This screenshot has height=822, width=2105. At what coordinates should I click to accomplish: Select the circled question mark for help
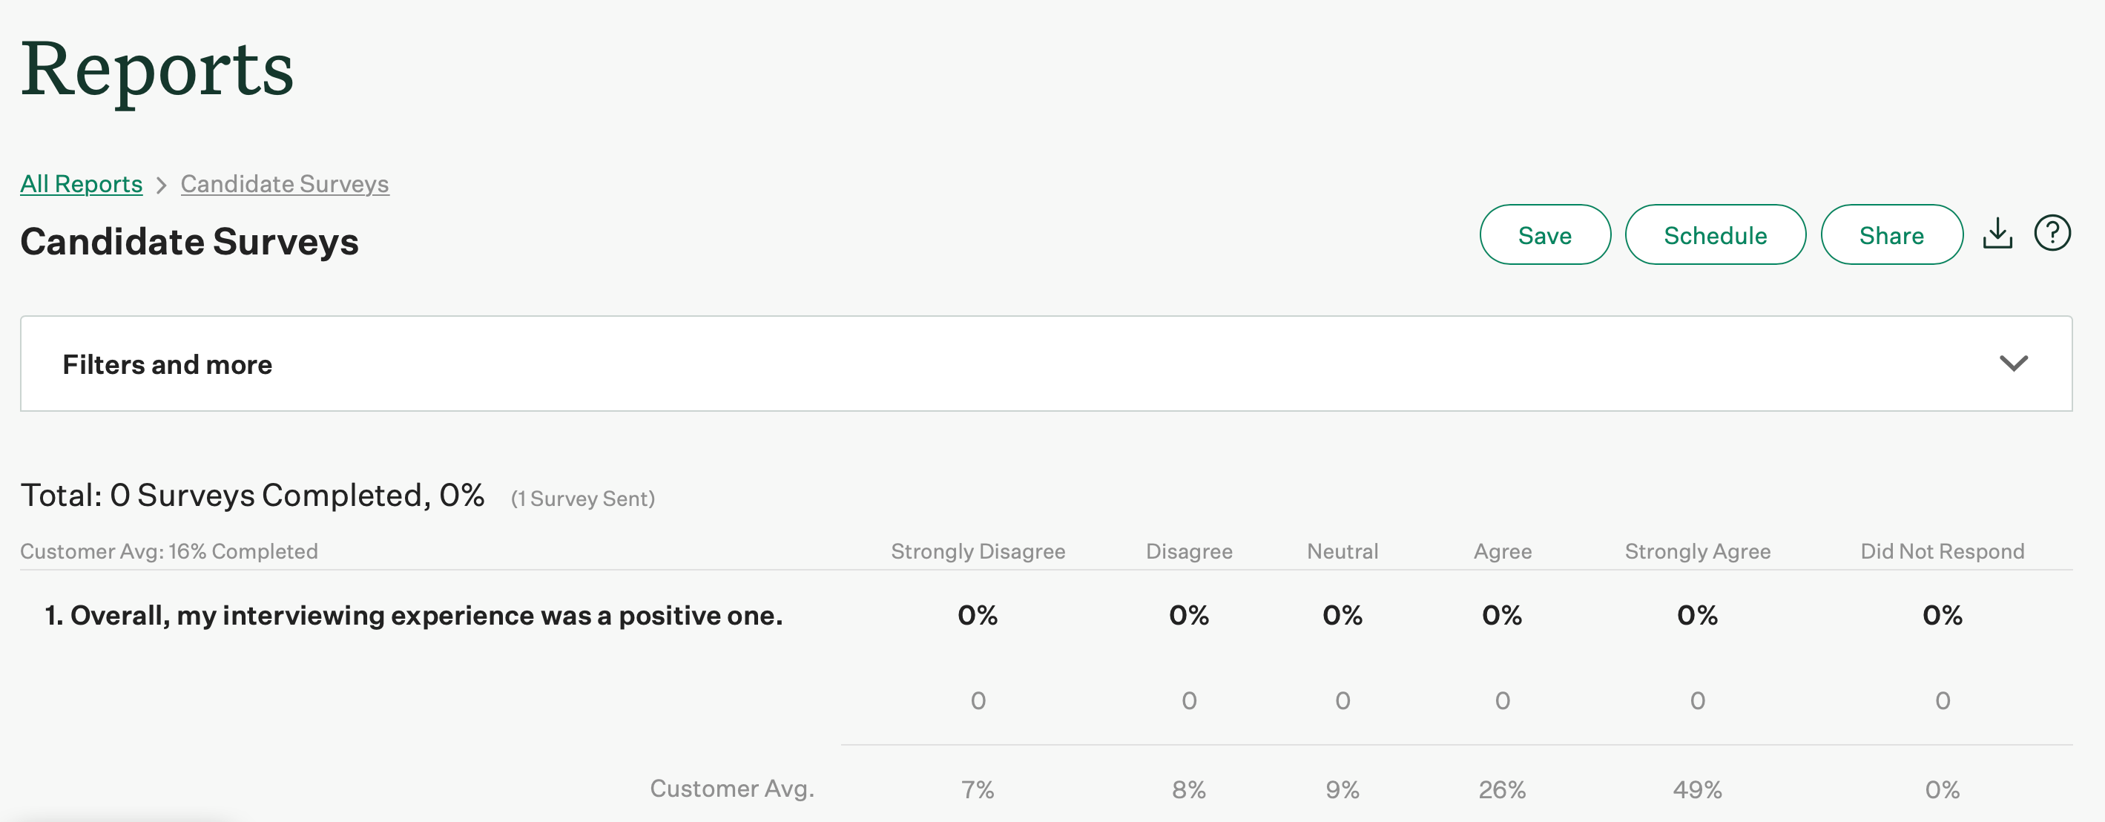coord(2052,233)
